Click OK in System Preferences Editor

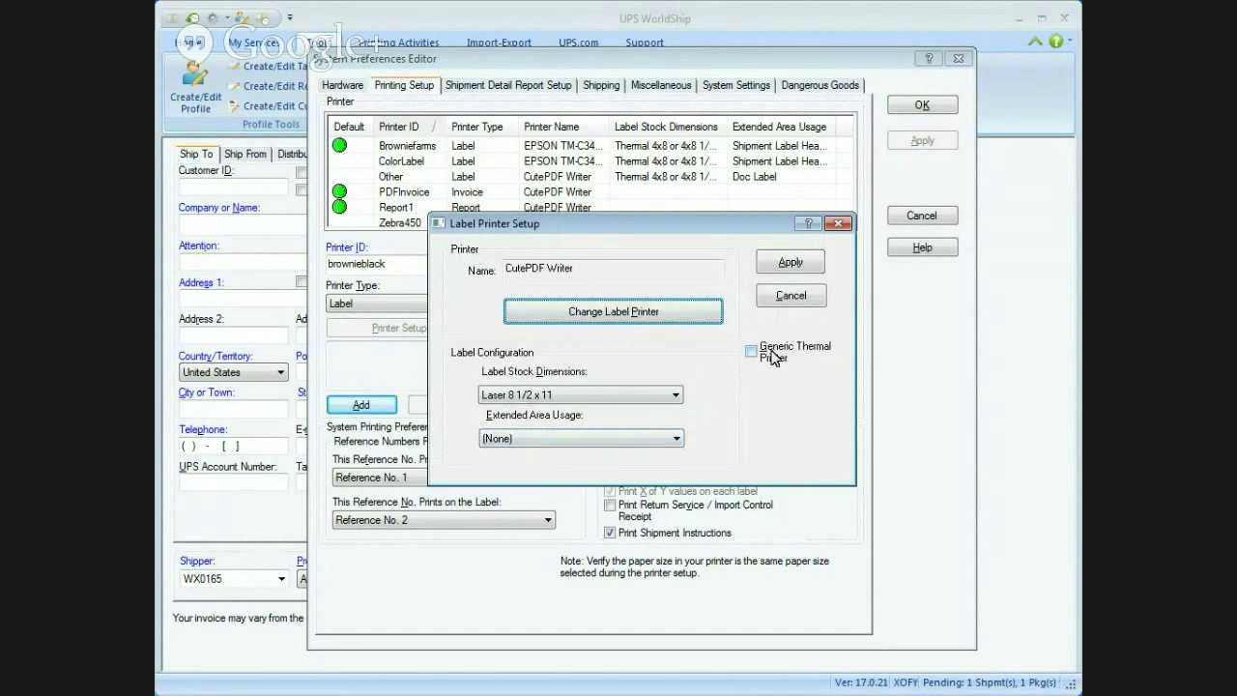coord(922,105)
